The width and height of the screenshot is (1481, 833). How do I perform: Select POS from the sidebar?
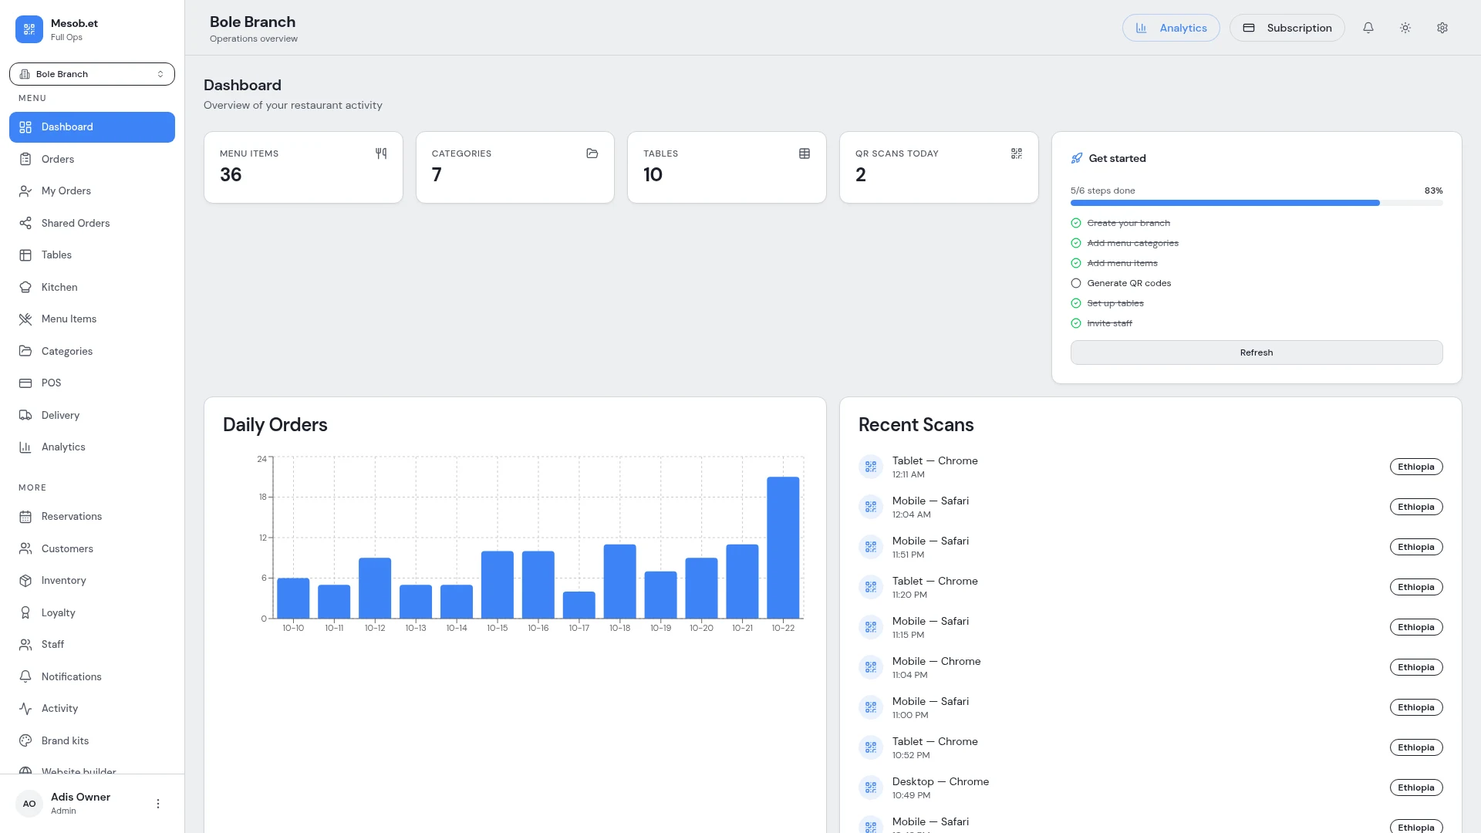92,383
